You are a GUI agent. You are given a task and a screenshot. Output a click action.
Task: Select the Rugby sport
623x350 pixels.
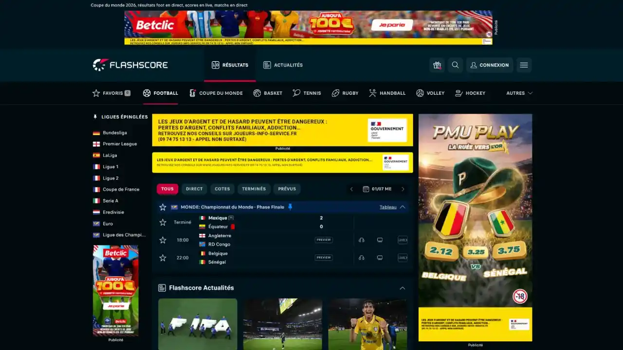345,93
